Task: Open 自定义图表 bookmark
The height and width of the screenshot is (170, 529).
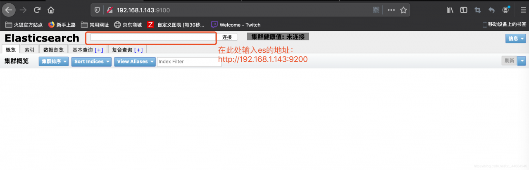Action: (176, 25)
